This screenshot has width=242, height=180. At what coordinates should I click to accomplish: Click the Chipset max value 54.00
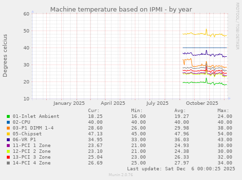pyautogui.click(x=225, y=134)
